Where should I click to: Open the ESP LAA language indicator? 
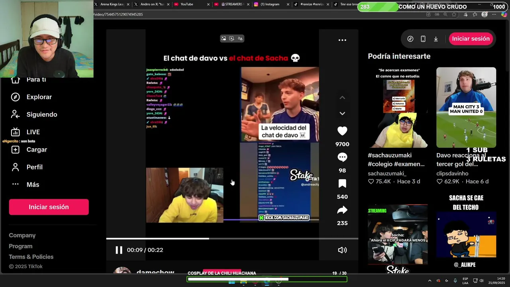click(x=465, y=281)
